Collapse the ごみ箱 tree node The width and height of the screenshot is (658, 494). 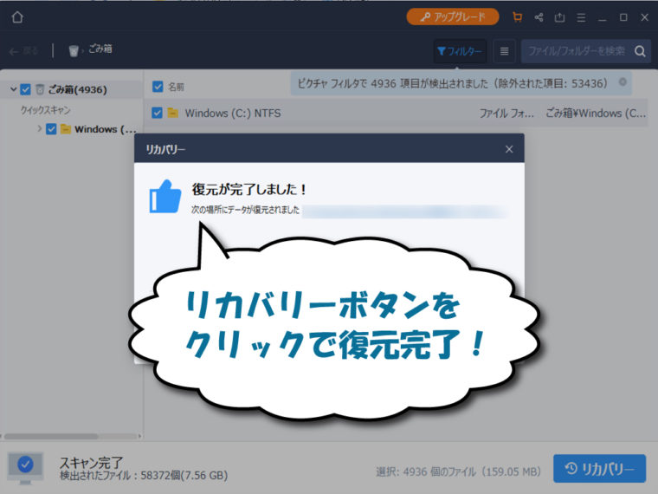(13, 89)
